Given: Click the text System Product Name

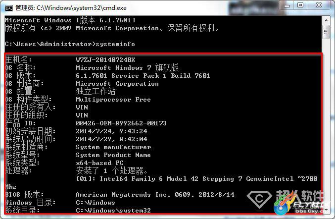Looking at the screenshot, I should click(113, 155).
